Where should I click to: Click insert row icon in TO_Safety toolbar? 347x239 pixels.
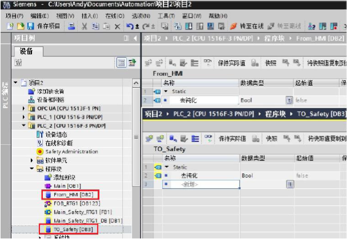tap(150, 139)
